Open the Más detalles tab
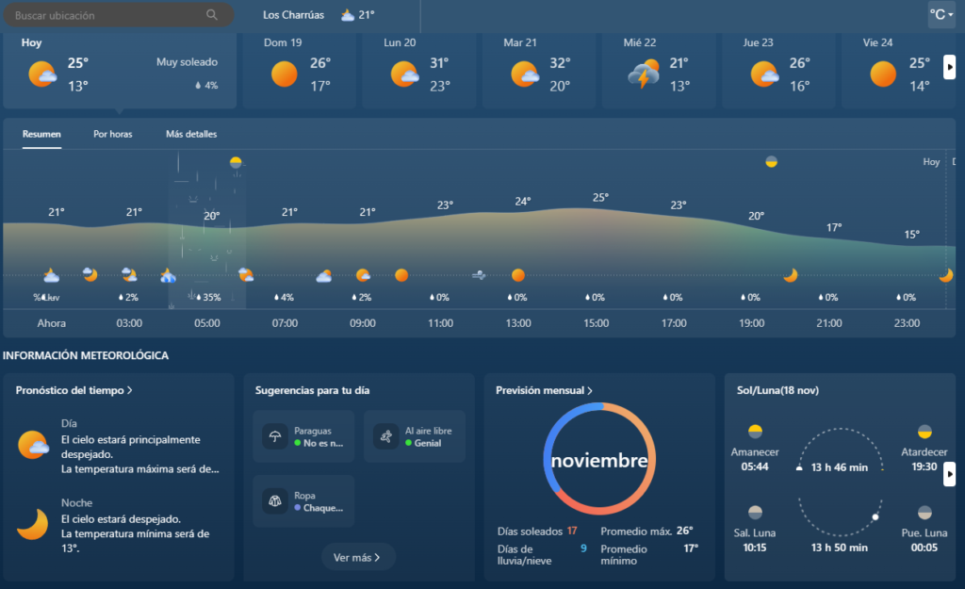The height and width of the screenshot is (589, 965). coord(191,134)
